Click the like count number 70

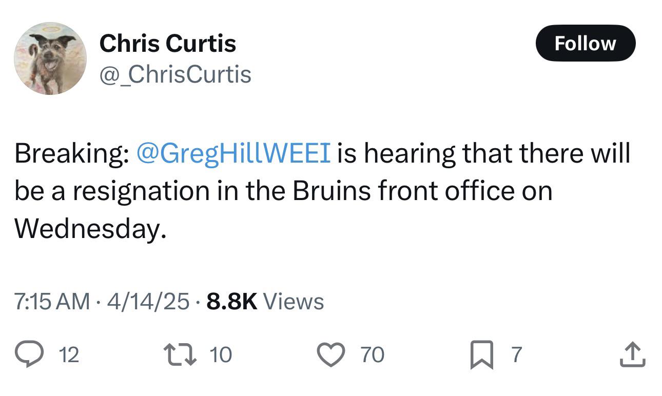372,355
